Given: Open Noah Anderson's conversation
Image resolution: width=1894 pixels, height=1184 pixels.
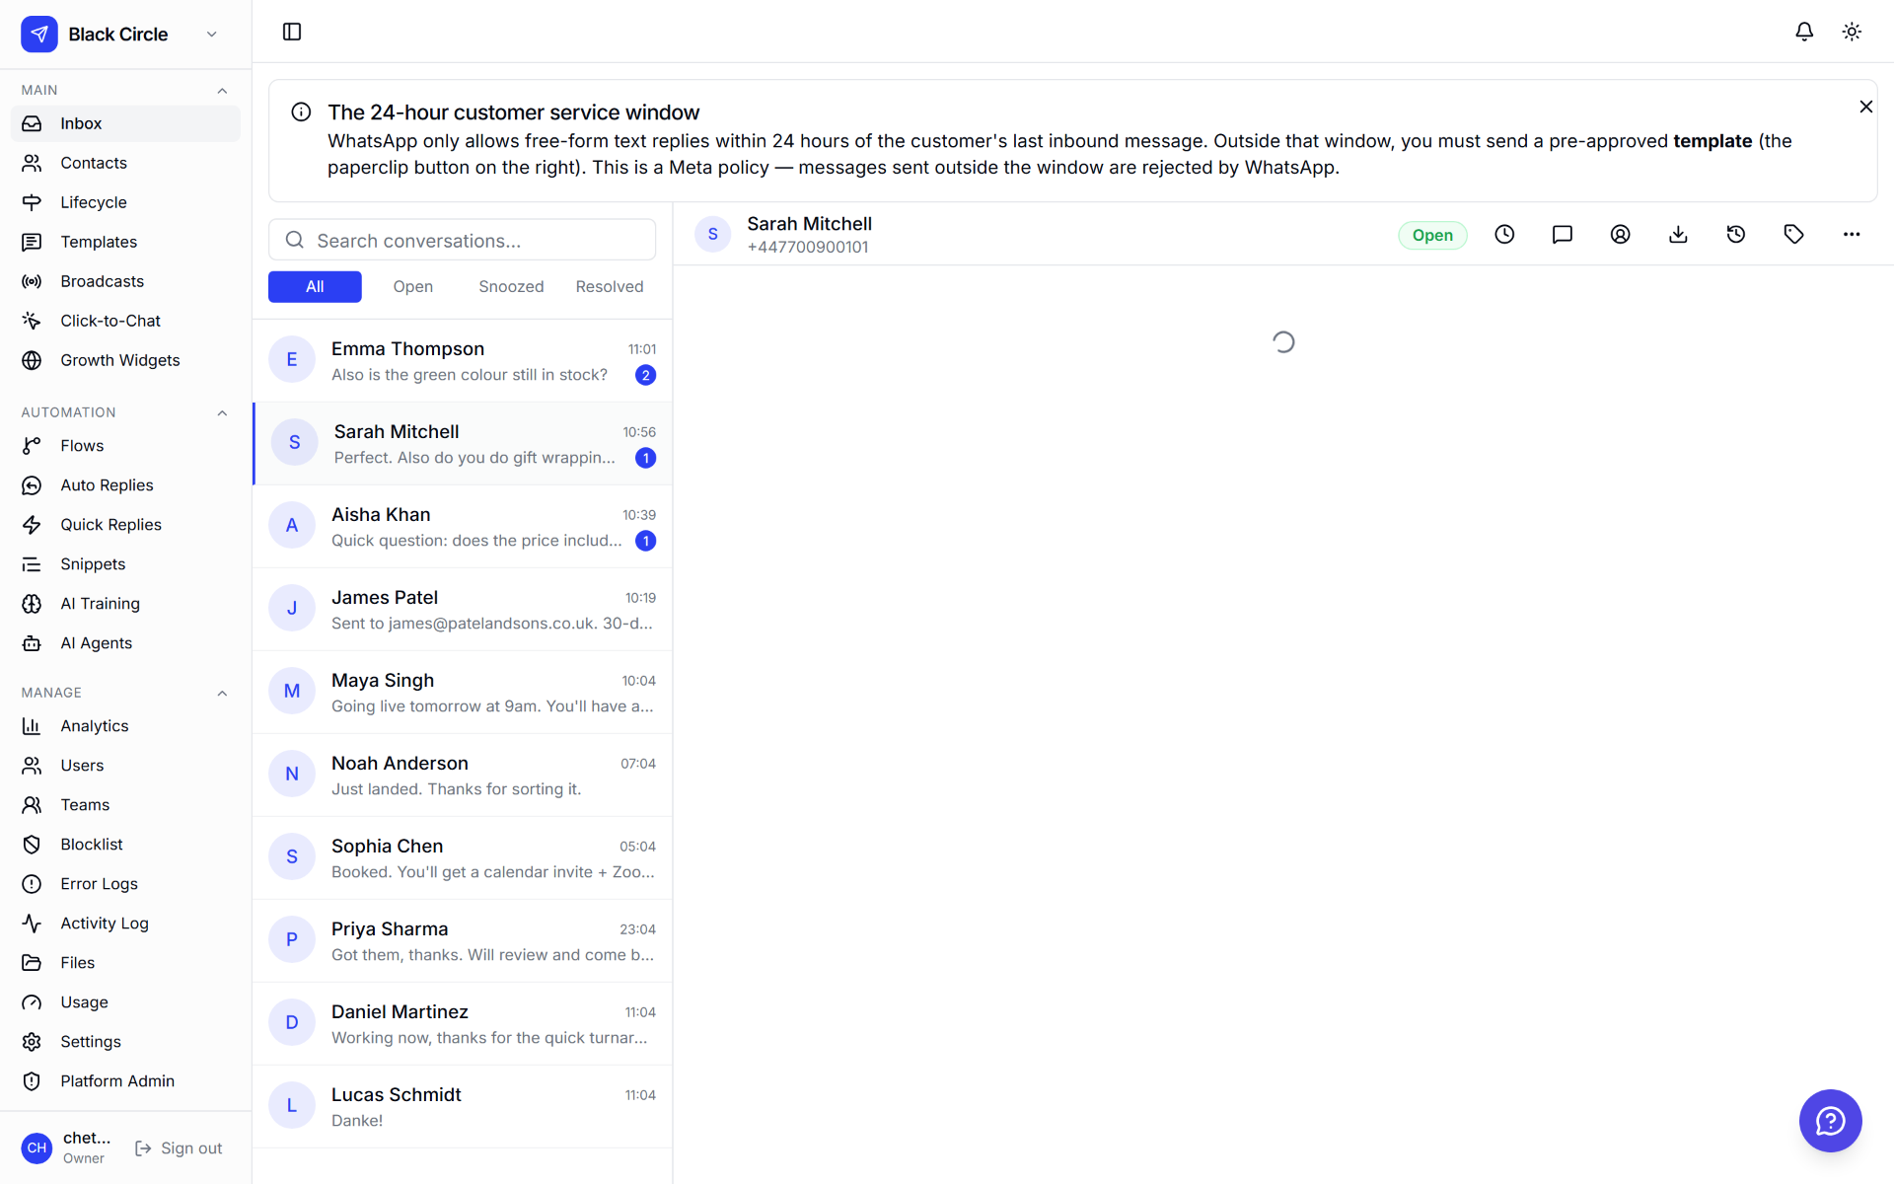Looking at the screenshot, I should click(462, 775).
